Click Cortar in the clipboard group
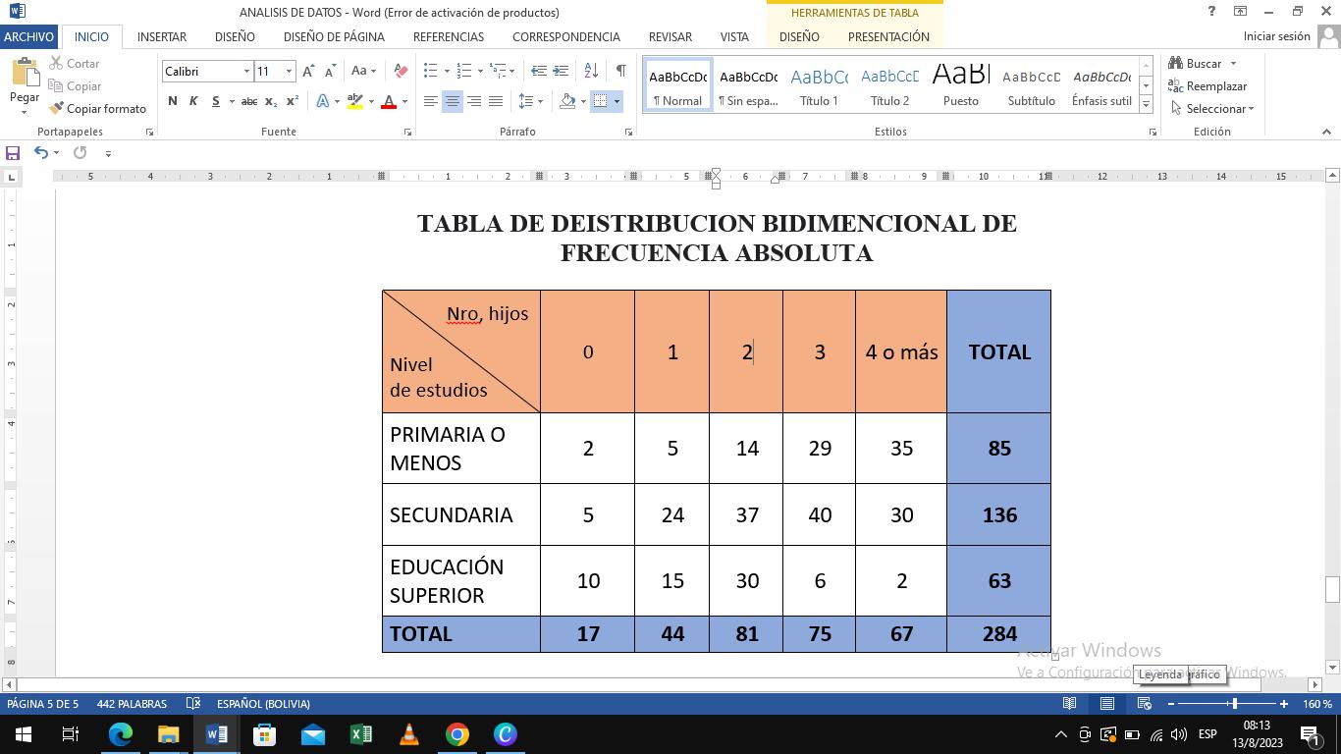The width and height of the screenshot is (1341, 754). [73, 64]
